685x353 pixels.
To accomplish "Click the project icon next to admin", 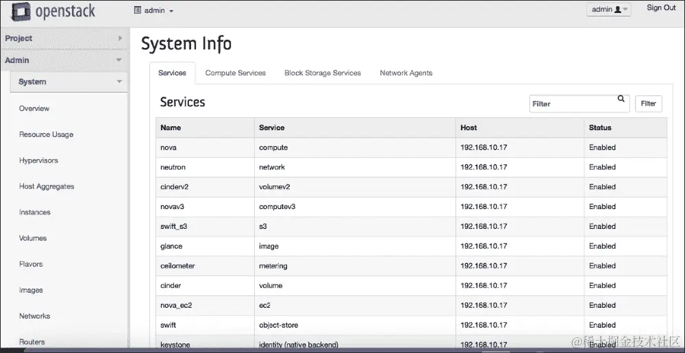I will pos(138,10).
